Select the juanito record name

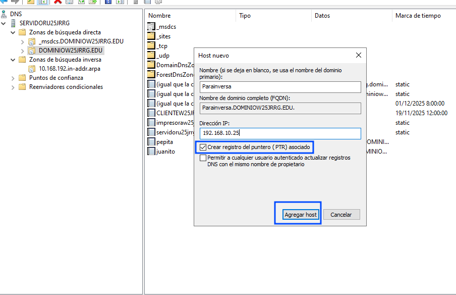165,152
